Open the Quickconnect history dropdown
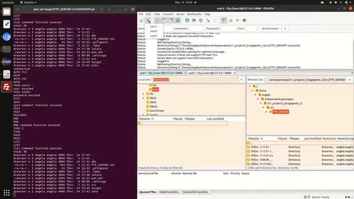This screenshot has height=199, width=354. tap(285, 29)
